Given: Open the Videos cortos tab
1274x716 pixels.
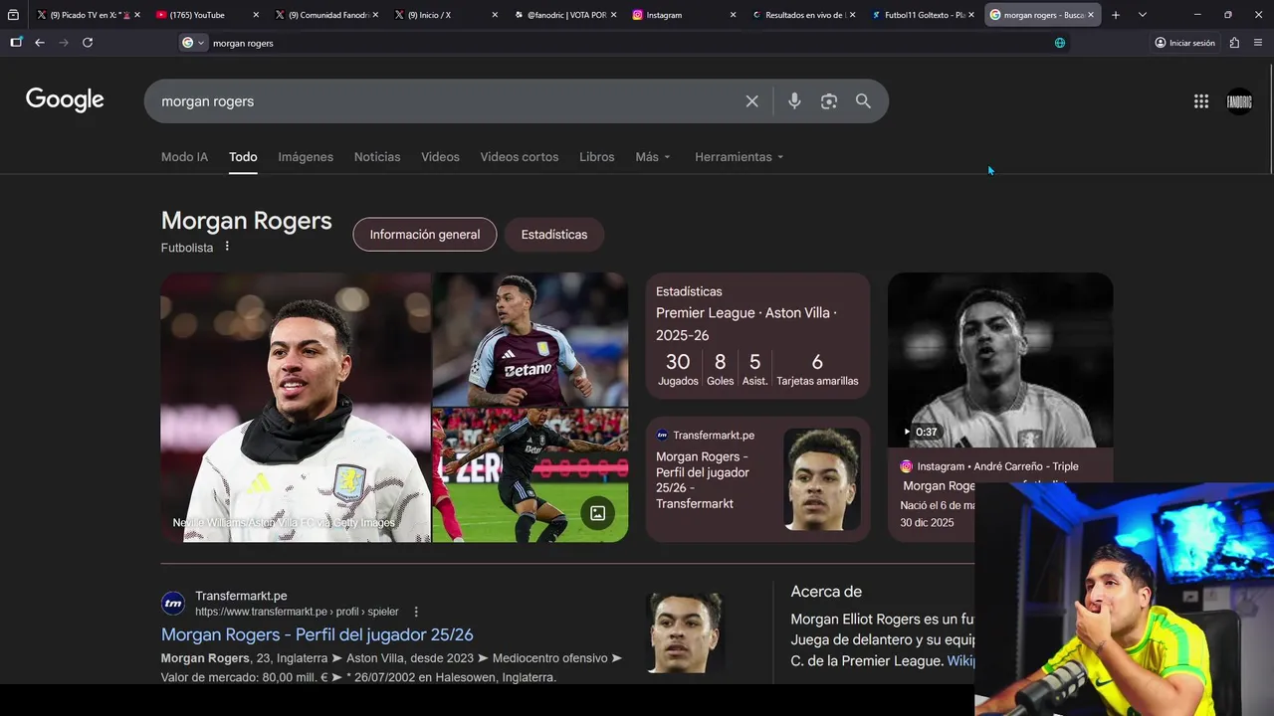Looking at the screenshot, I should [520, 157].
